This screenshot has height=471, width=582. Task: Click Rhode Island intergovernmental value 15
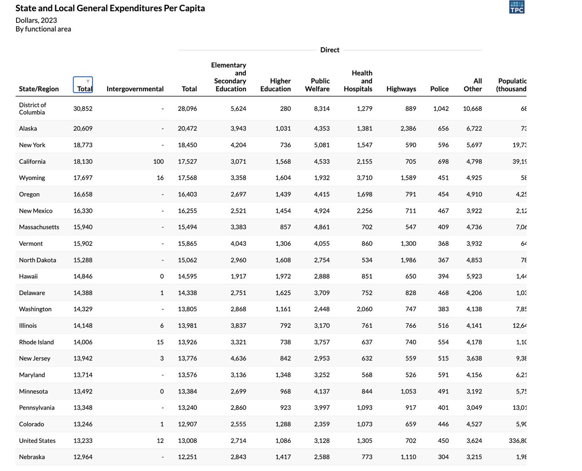pyautogui.click(x=160, y=342)
